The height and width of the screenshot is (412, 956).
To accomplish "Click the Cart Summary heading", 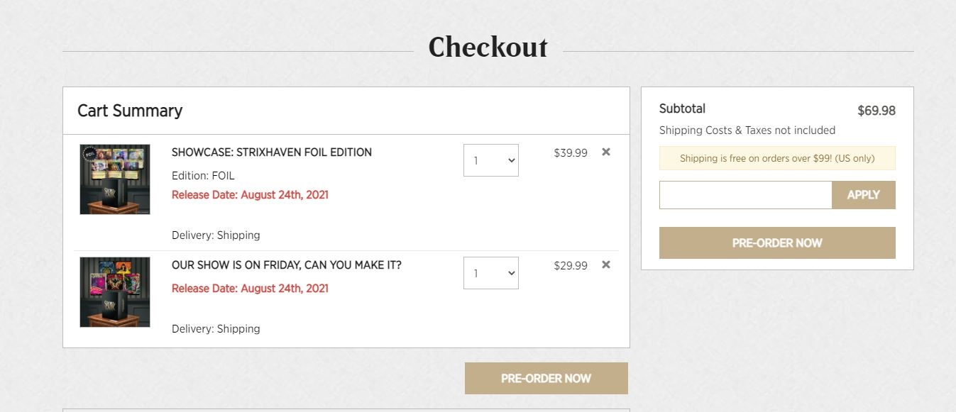I will (130, 111).
